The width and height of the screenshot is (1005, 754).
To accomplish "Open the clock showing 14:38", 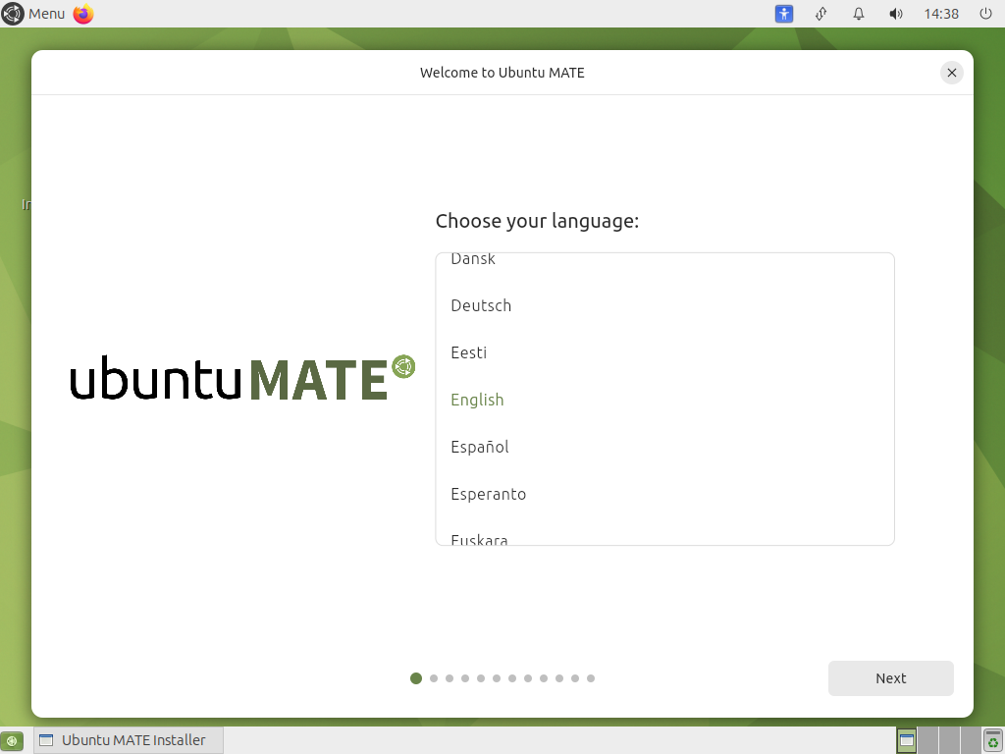I will [x=941, y=14].
